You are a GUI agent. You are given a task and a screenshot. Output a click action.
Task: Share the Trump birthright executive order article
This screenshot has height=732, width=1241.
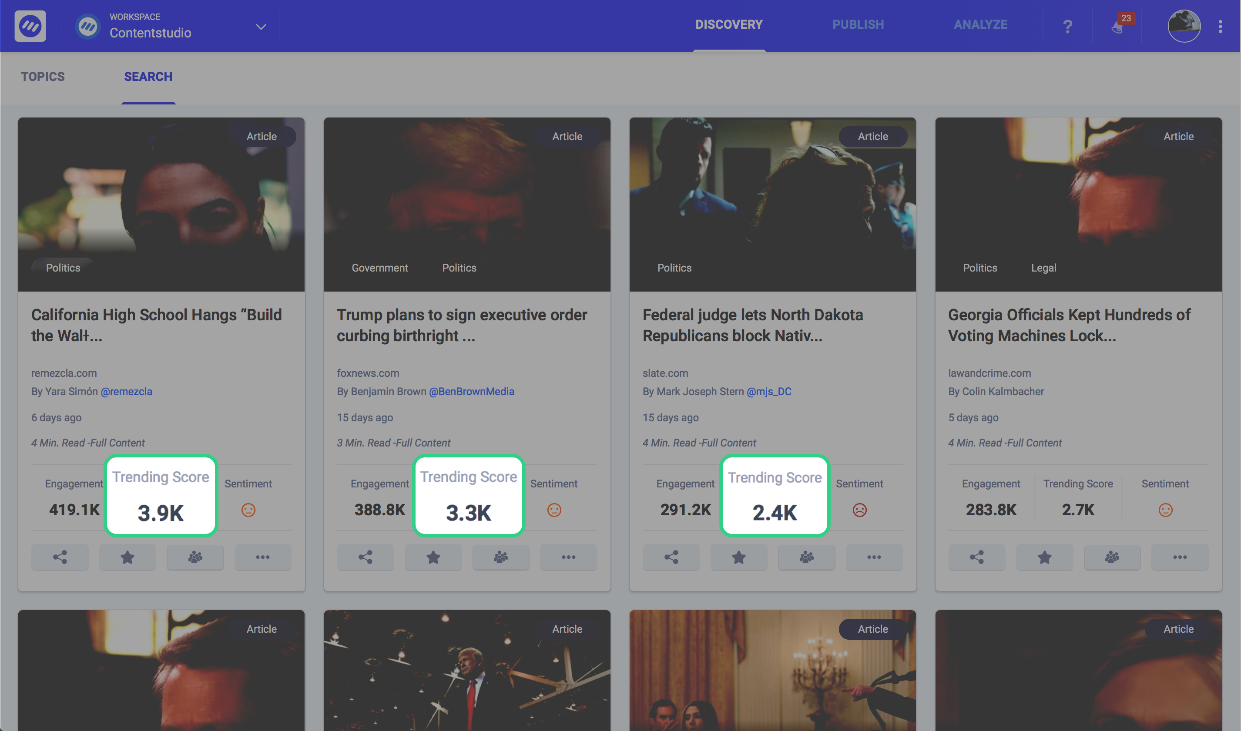pos(366,557)
